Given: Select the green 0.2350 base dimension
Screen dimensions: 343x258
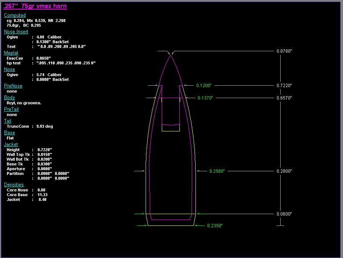Looking at the screenshot, I should pos(214,226).
